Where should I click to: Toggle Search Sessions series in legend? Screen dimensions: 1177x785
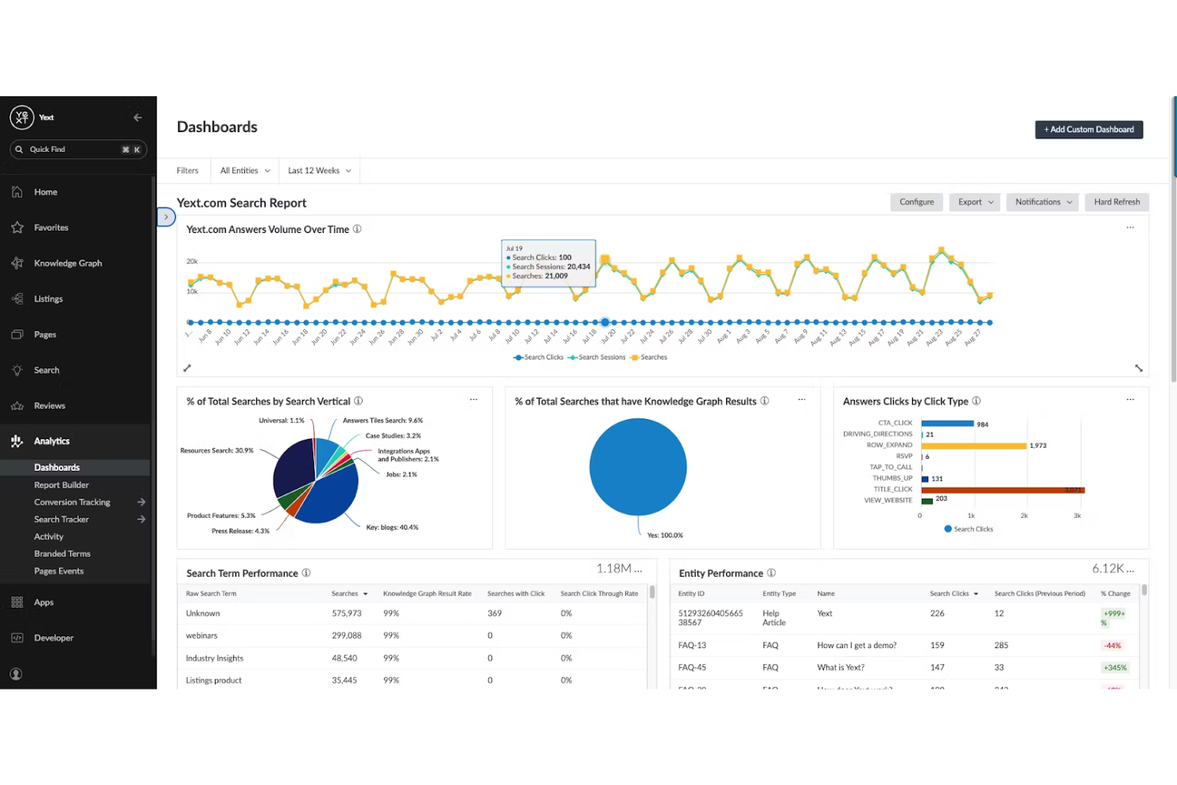point(596,358)
